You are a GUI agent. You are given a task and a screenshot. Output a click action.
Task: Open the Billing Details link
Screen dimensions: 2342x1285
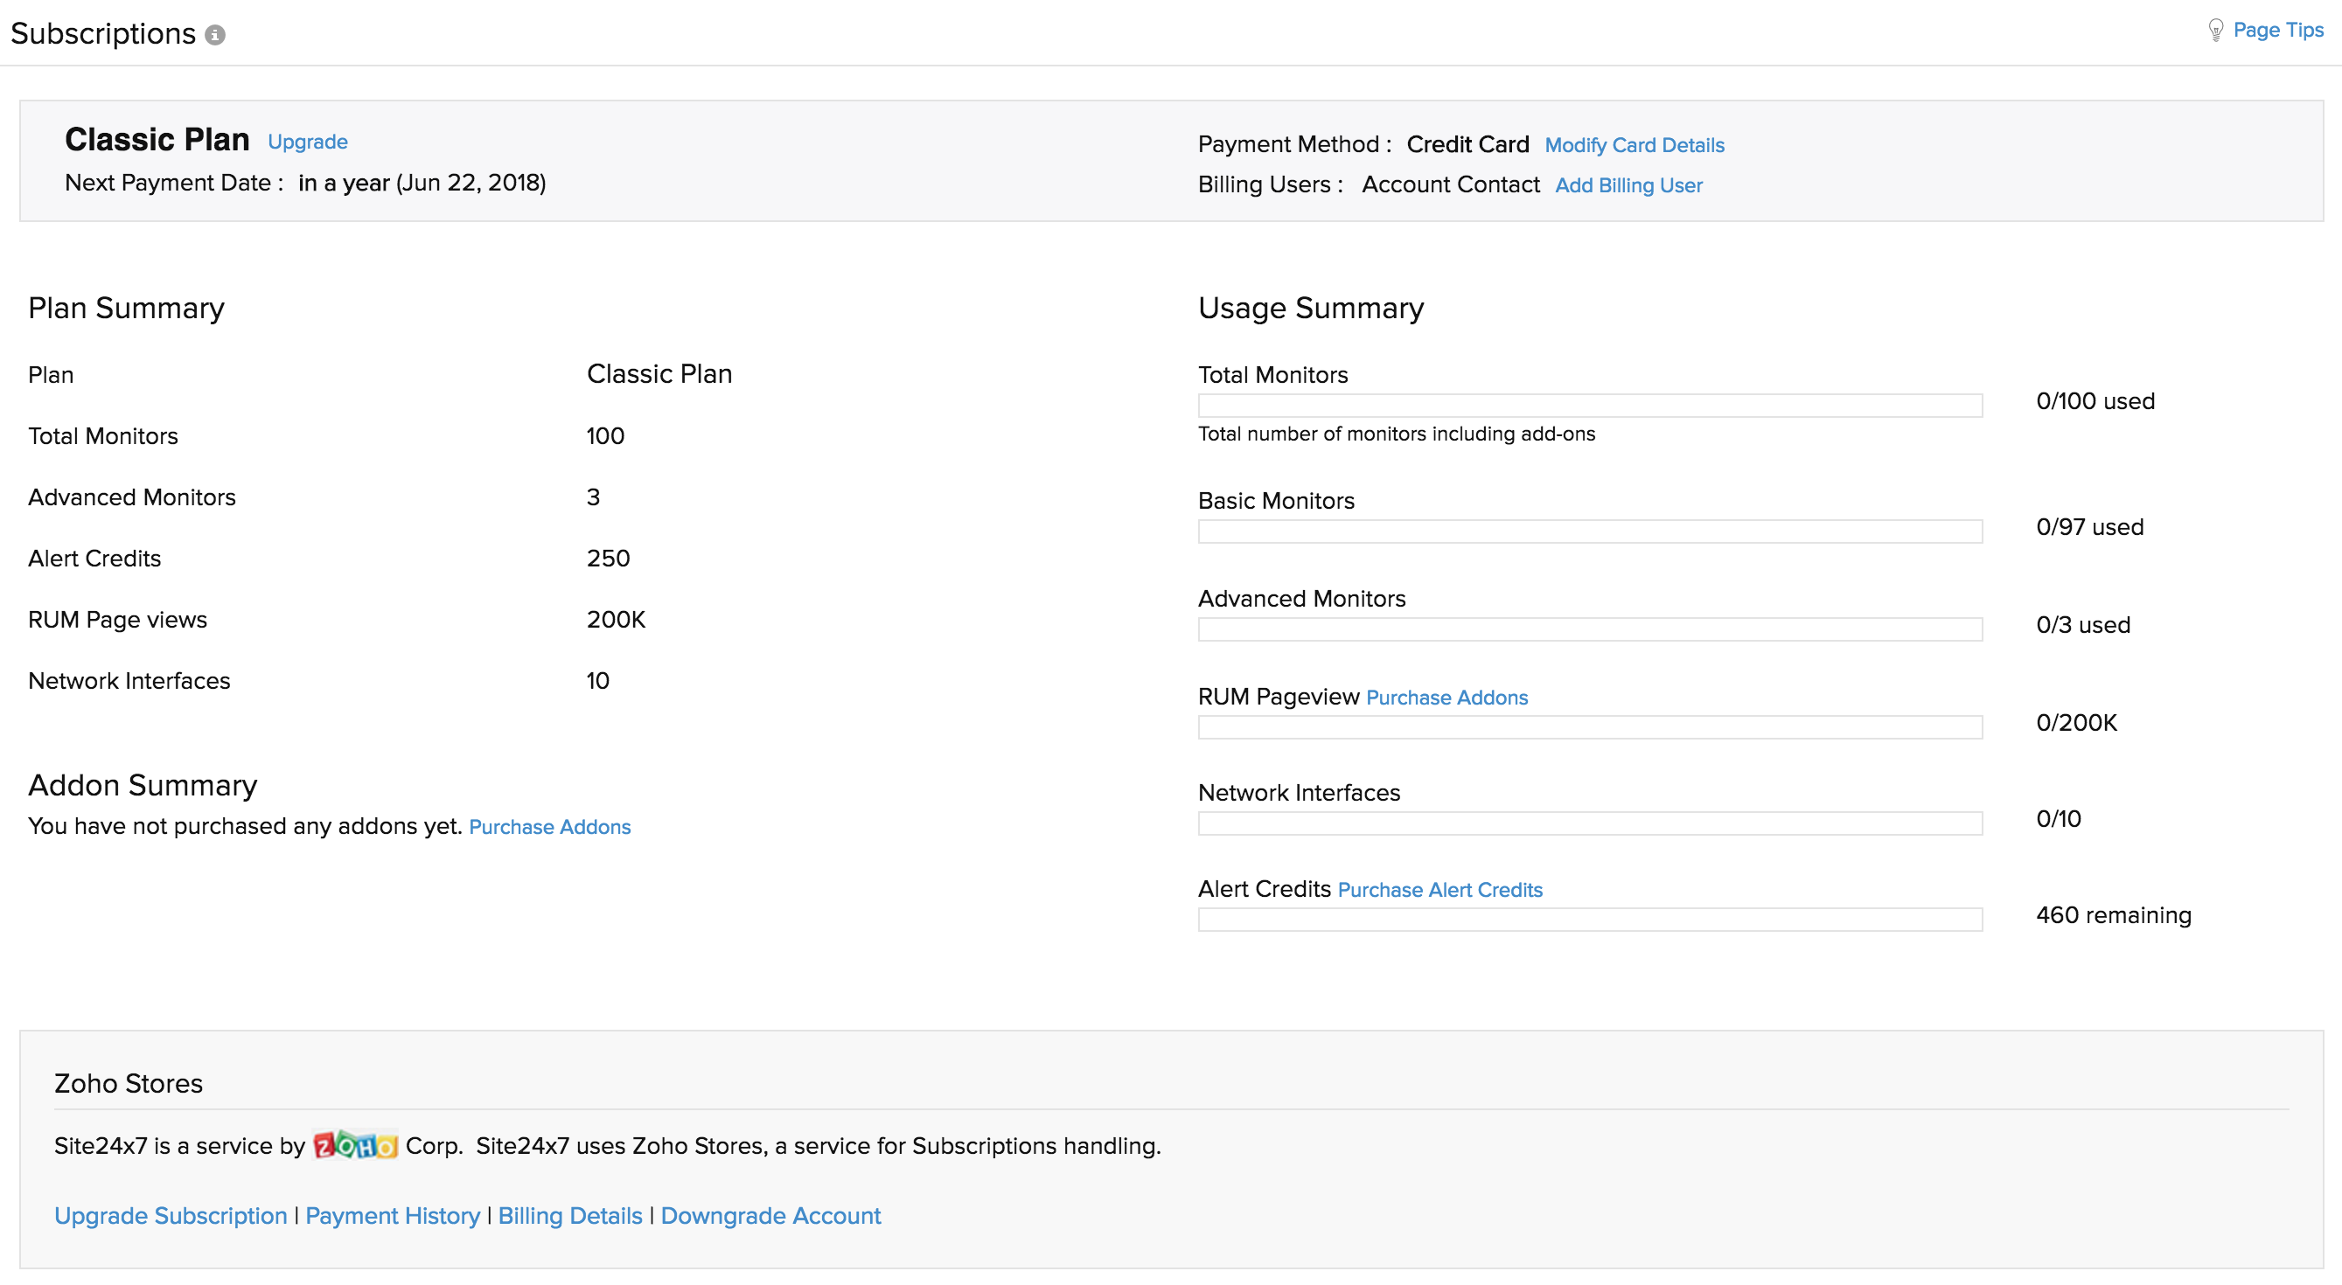click(x=570, y=1215)
